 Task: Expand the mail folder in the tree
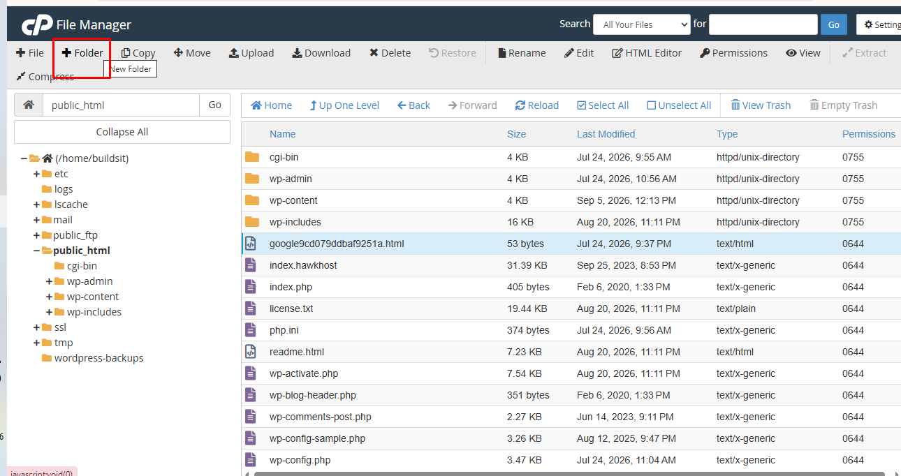(x=36, y=220)
